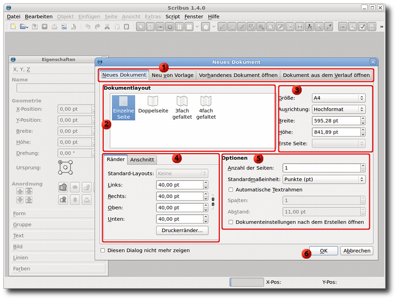Switch to Vorhandenes Dokument öffnen tab
The image size is (397, 300).
[238, 75]
